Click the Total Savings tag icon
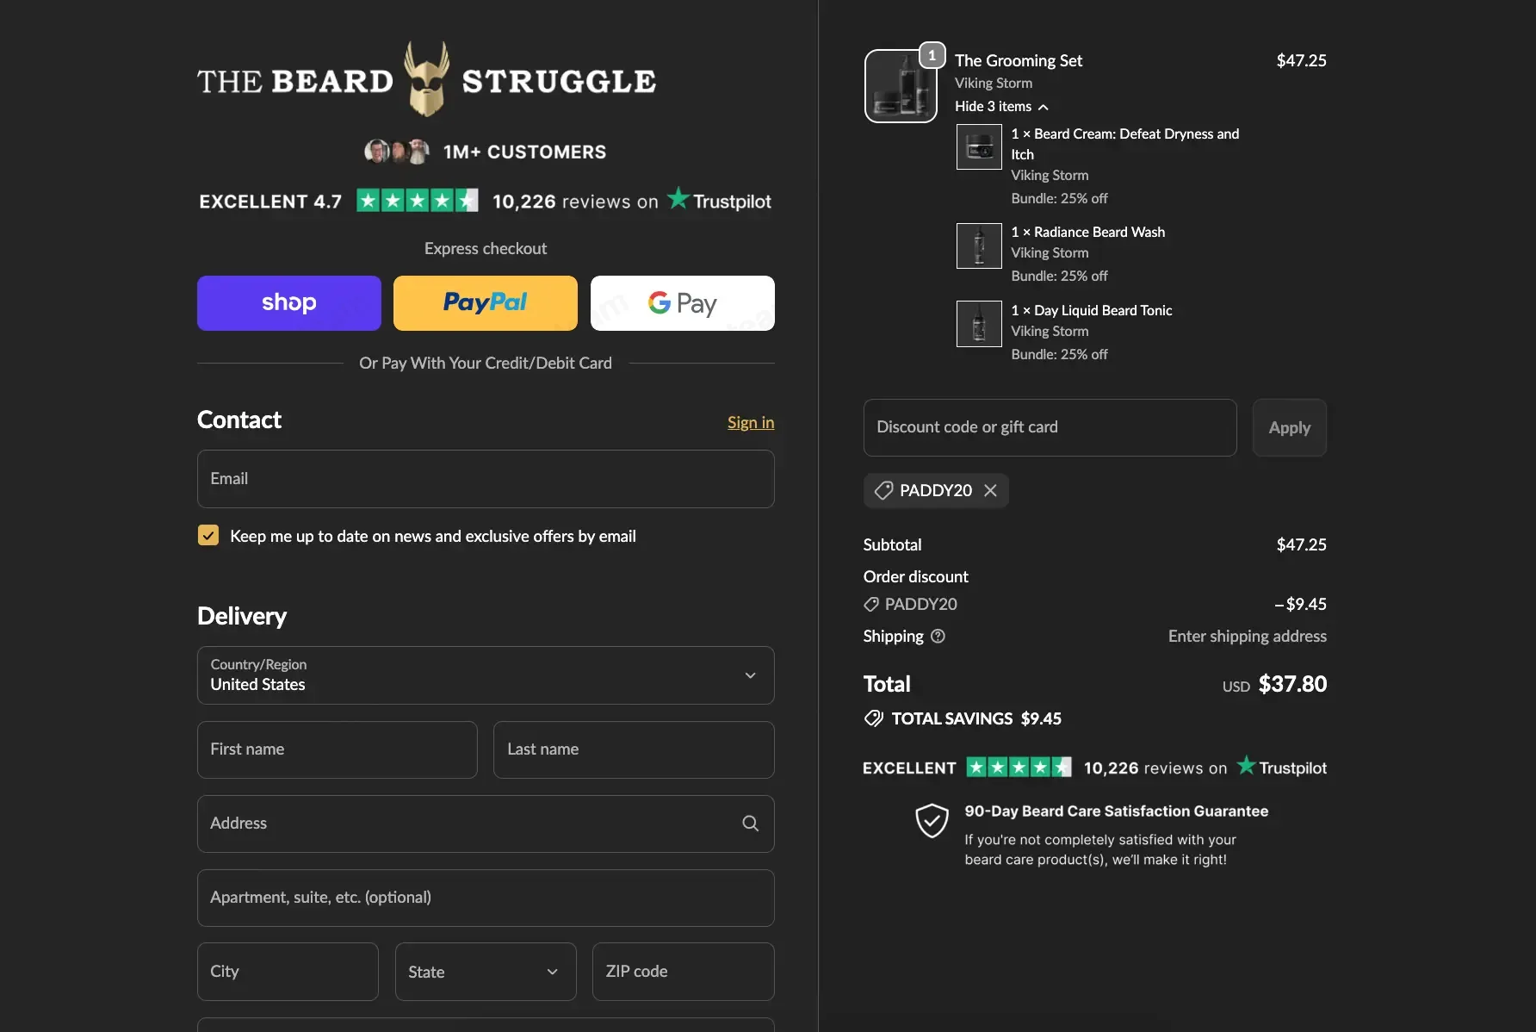This screenshot has width=1536, height=1032. pos(874,718)
